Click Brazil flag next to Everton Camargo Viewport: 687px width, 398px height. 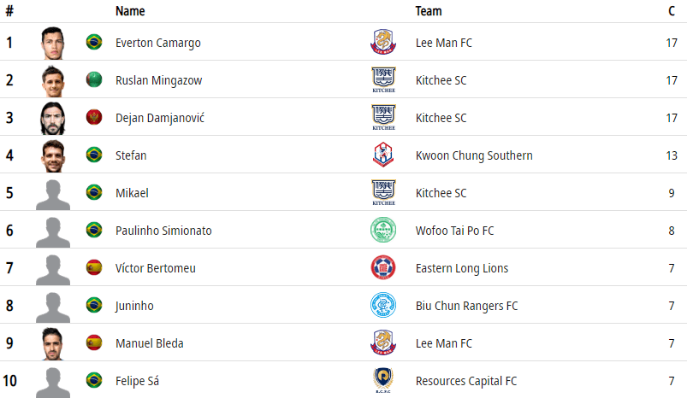point(94,42)
